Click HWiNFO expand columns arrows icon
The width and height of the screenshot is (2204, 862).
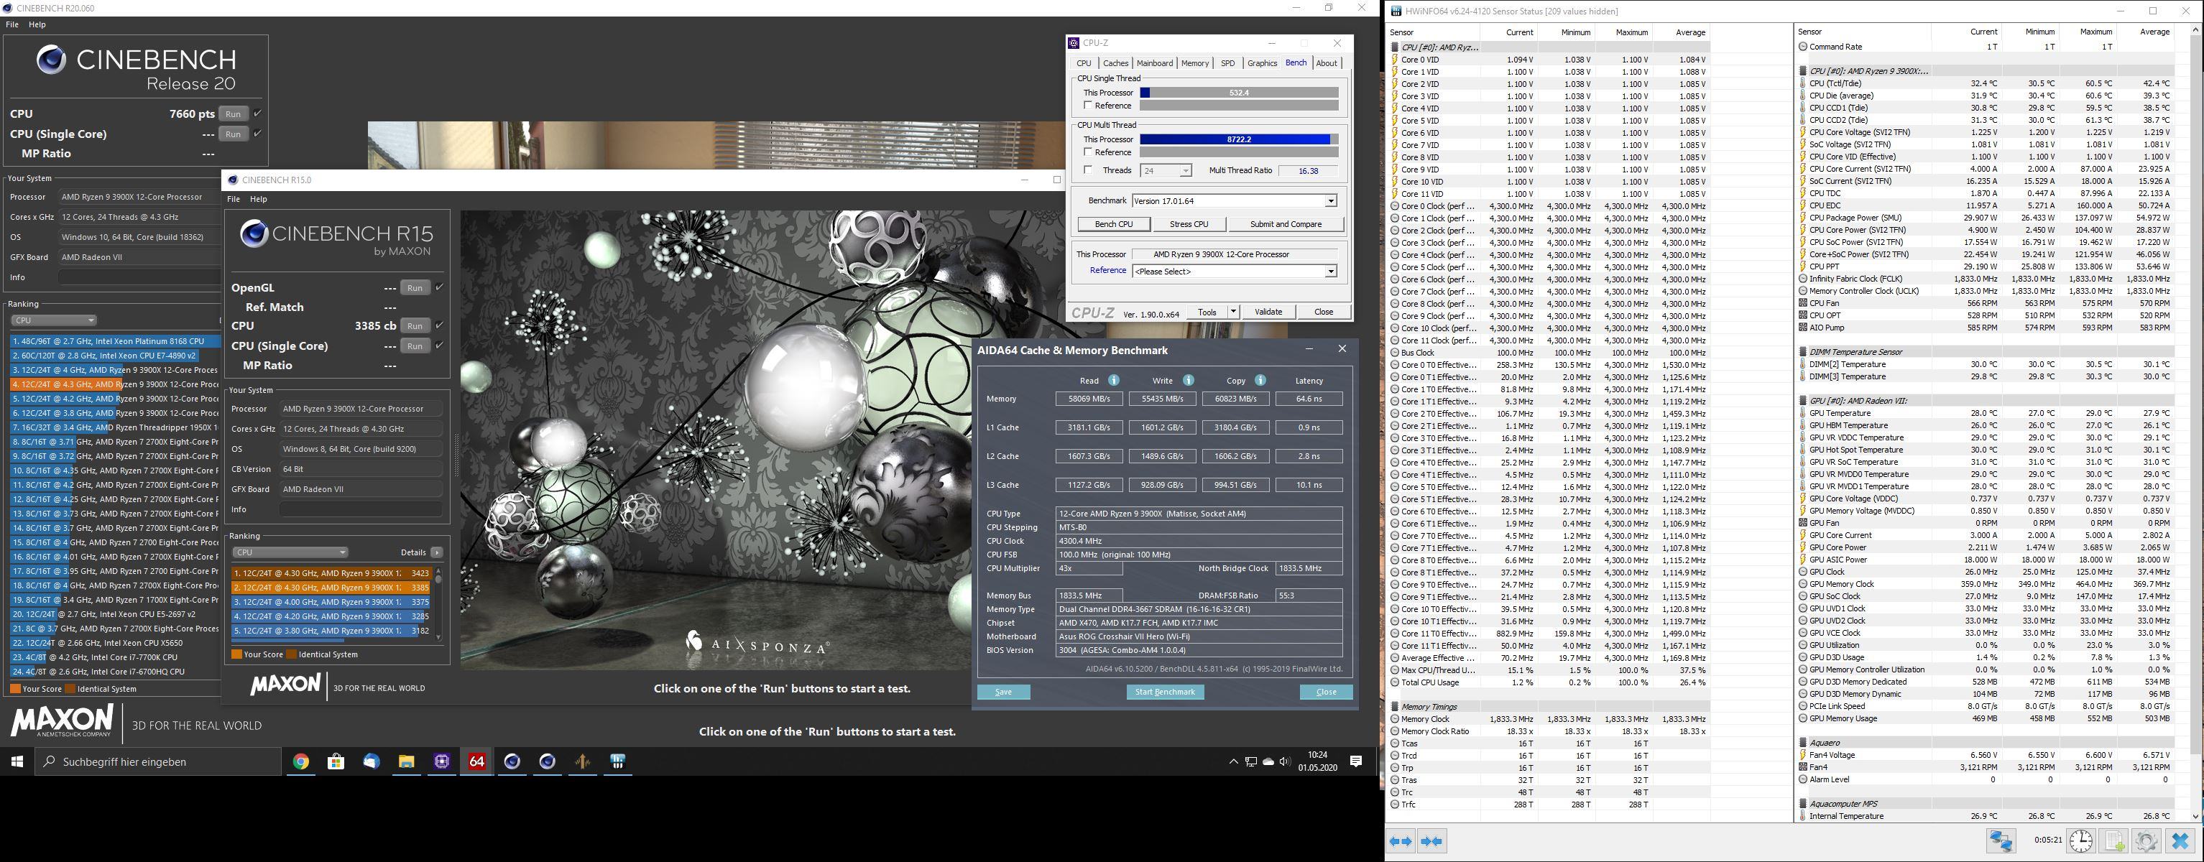pyautogui.click(x=1401, y=841)
